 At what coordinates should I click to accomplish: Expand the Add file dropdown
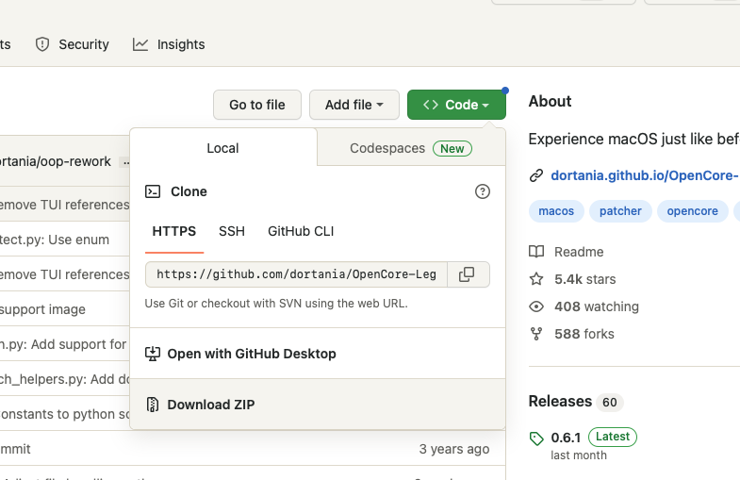pos(354,105)
